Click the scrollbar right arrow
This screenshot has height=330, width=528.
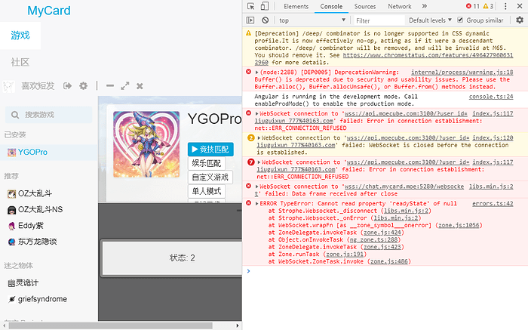click(238, 325)
